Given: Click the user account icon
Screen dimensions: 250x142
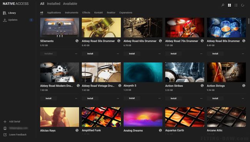Looking at the screenshot, I should point(5,128).
